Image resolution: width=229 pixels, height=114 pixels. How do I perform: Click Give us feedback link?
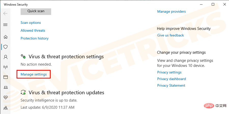click(170, 35)
